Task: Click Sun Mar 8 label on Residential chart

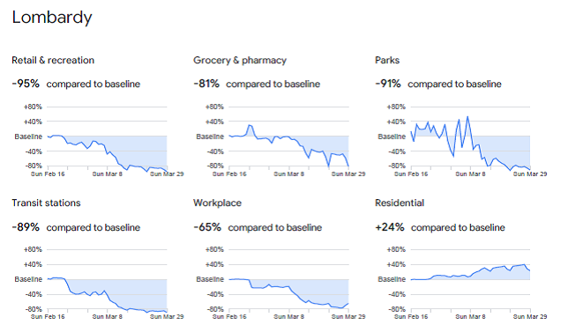Action: [x=470, y=317]
